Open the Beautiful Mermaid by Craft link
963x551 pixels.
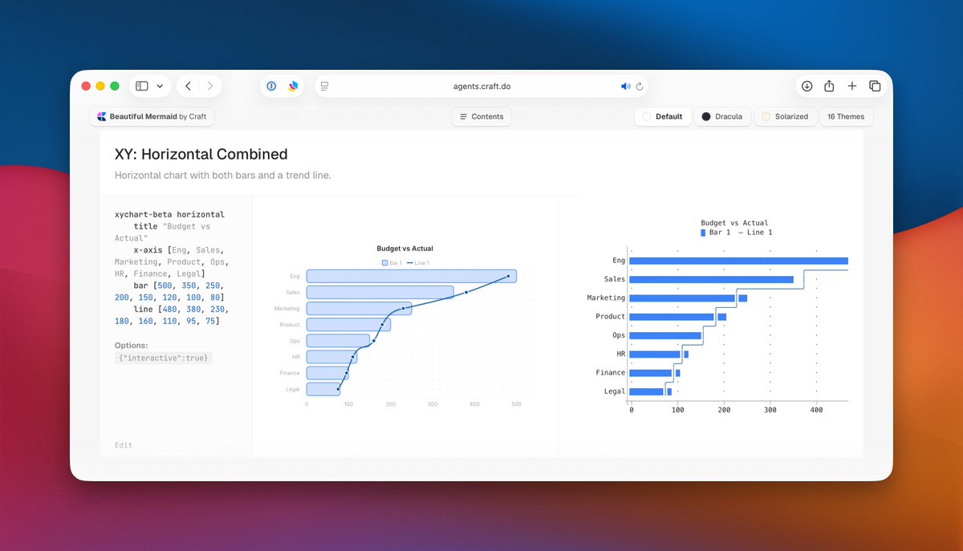(x=152, y=116)
